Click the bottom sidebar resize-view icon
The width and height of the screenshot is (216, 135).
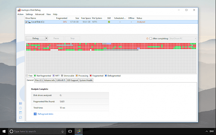point(20,118)
